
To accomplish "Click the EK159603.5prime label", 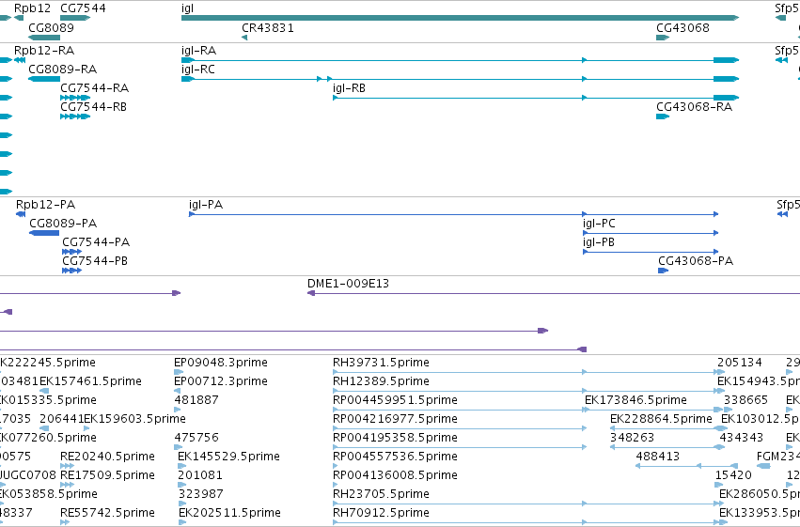I will pyautogui.click(x=134, y=419).
